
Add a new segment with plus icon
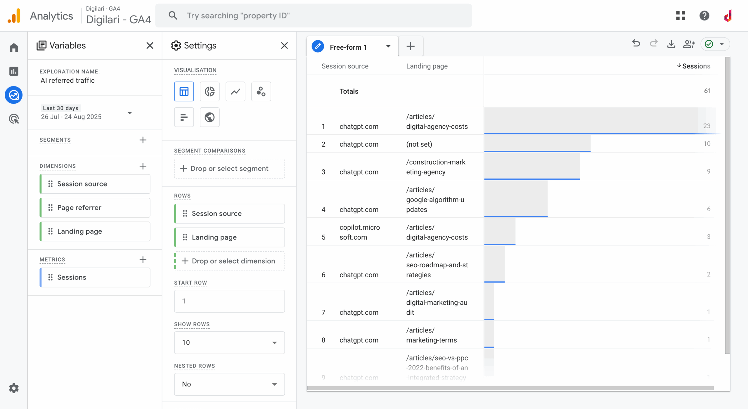(143, 140)
